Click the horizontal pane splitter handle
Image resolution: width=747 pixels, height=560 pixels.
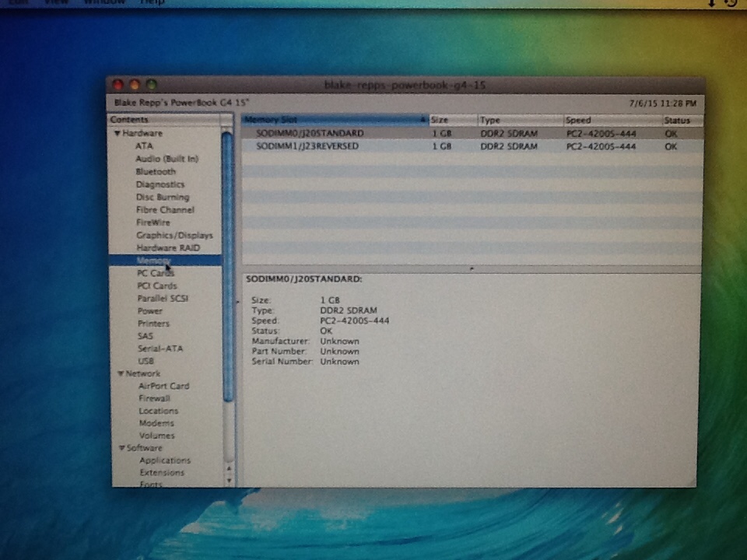(x=472, y=269)
